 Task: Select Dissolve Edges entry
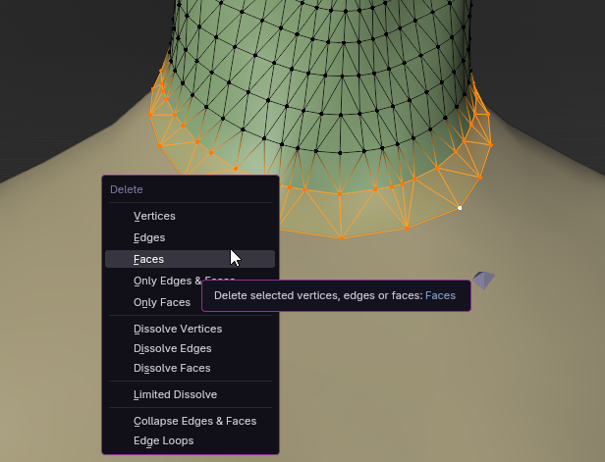click(190, 349)
